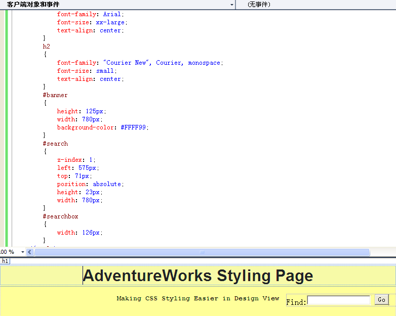
Task: Expand the editor zoom percentage dropdown
Action: coord(23,252)
